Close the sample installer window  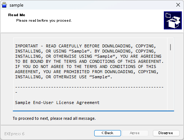point(178,5)
